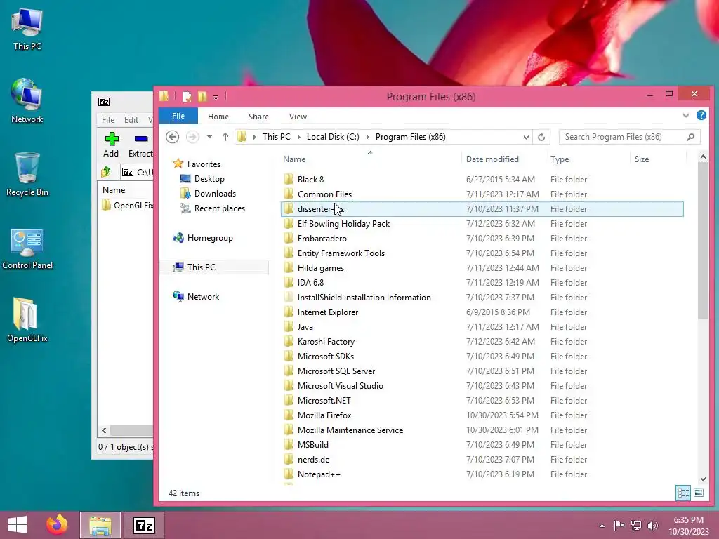Open the Windows Start button
The height and width of the screenshot is (539, 719).
click(18, 525)
